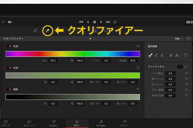Screen dimensions: 193x128
Task: Toggle the 輝度 (luminance) qualifier switch
Action: point(9,89)
